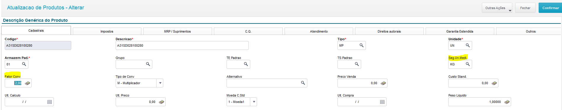The image size is (562, 110).
Task: Open lookup search for Alternativo field
Action: [303, 83]
